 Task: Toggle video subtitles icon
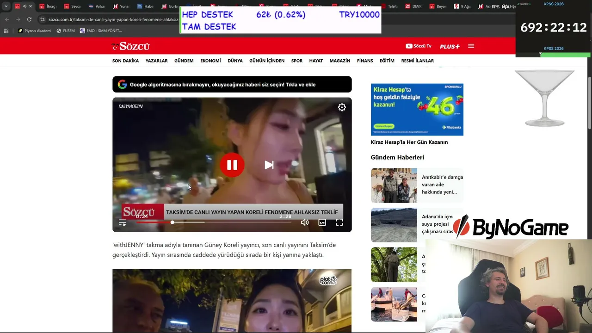(322, 222)
